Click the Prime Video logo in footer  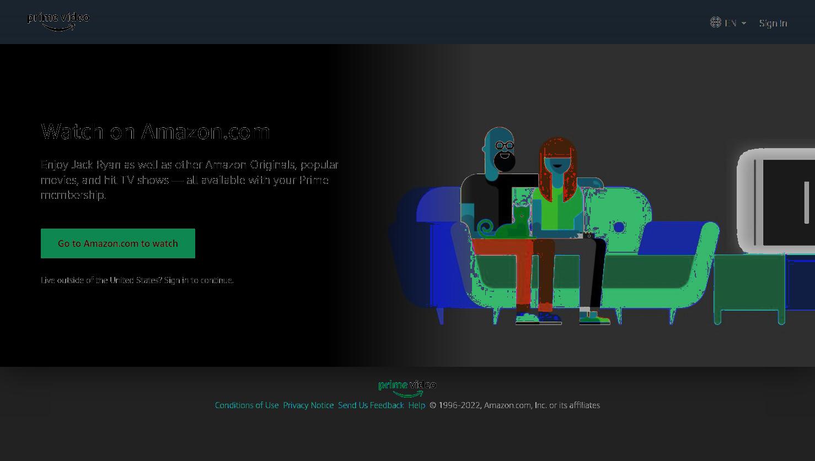tap(407, 388)
